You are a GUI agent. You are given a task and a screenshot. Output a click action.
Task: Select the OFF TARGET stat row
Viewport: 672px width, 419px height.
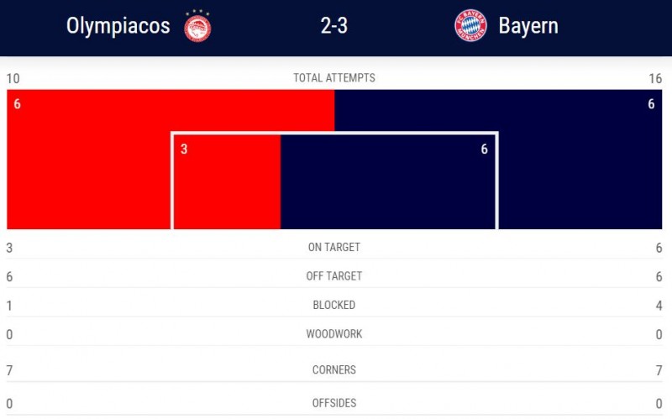pos(334,276)
